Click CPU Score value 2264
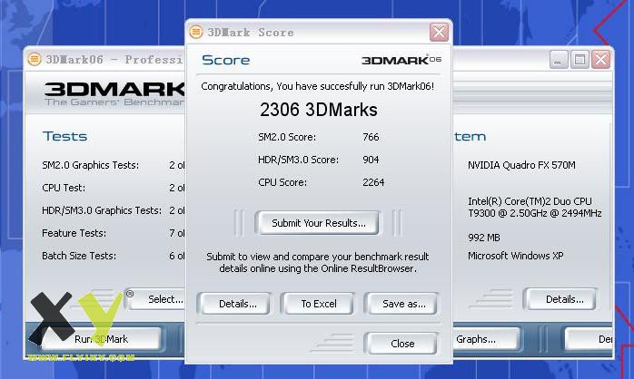This screenshot has height=379, width=634. pos(373,182)
